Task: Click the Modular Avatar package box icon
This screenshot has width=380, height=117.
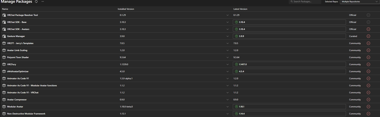Action: [4, 107]
